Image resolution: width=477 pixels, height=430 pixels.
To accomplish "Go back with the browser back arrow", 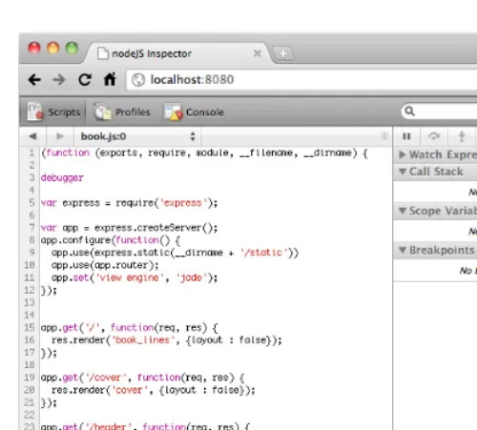I will pyautogui.click(x=34, y=79).
